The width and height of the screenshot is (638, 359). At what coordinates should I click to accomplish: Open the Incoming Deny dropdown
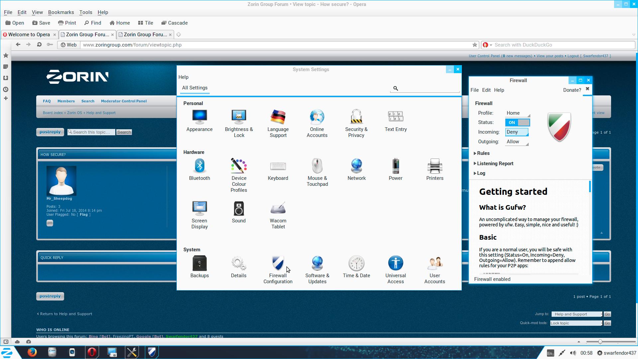pyautogui.click(x=517, y=132)
